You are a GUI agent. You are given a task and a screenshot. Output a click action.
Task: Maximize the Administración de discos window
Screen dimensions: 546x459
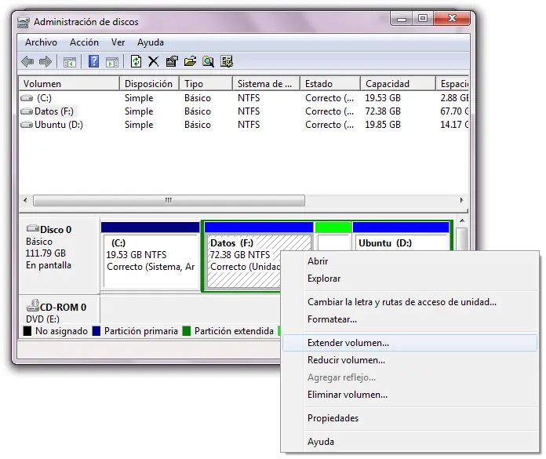(423, 18)
